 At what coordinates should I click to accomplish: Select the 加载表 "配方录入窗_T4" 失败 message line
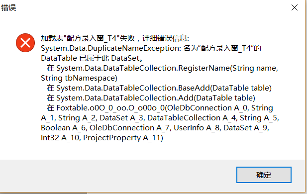click(x=115, y=38)
